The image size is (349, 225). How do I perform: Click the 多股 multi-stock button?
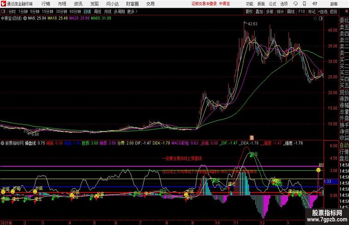270,12
